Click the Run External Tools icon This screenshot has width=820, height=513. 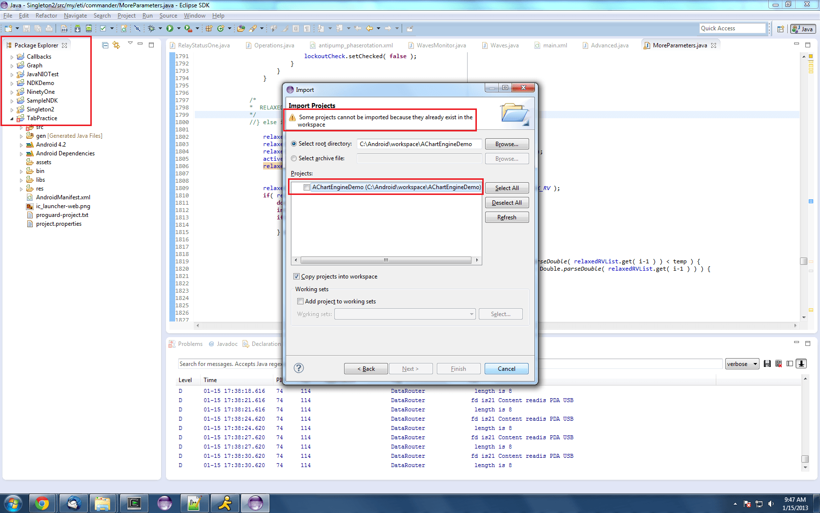(x=188, y=28)
